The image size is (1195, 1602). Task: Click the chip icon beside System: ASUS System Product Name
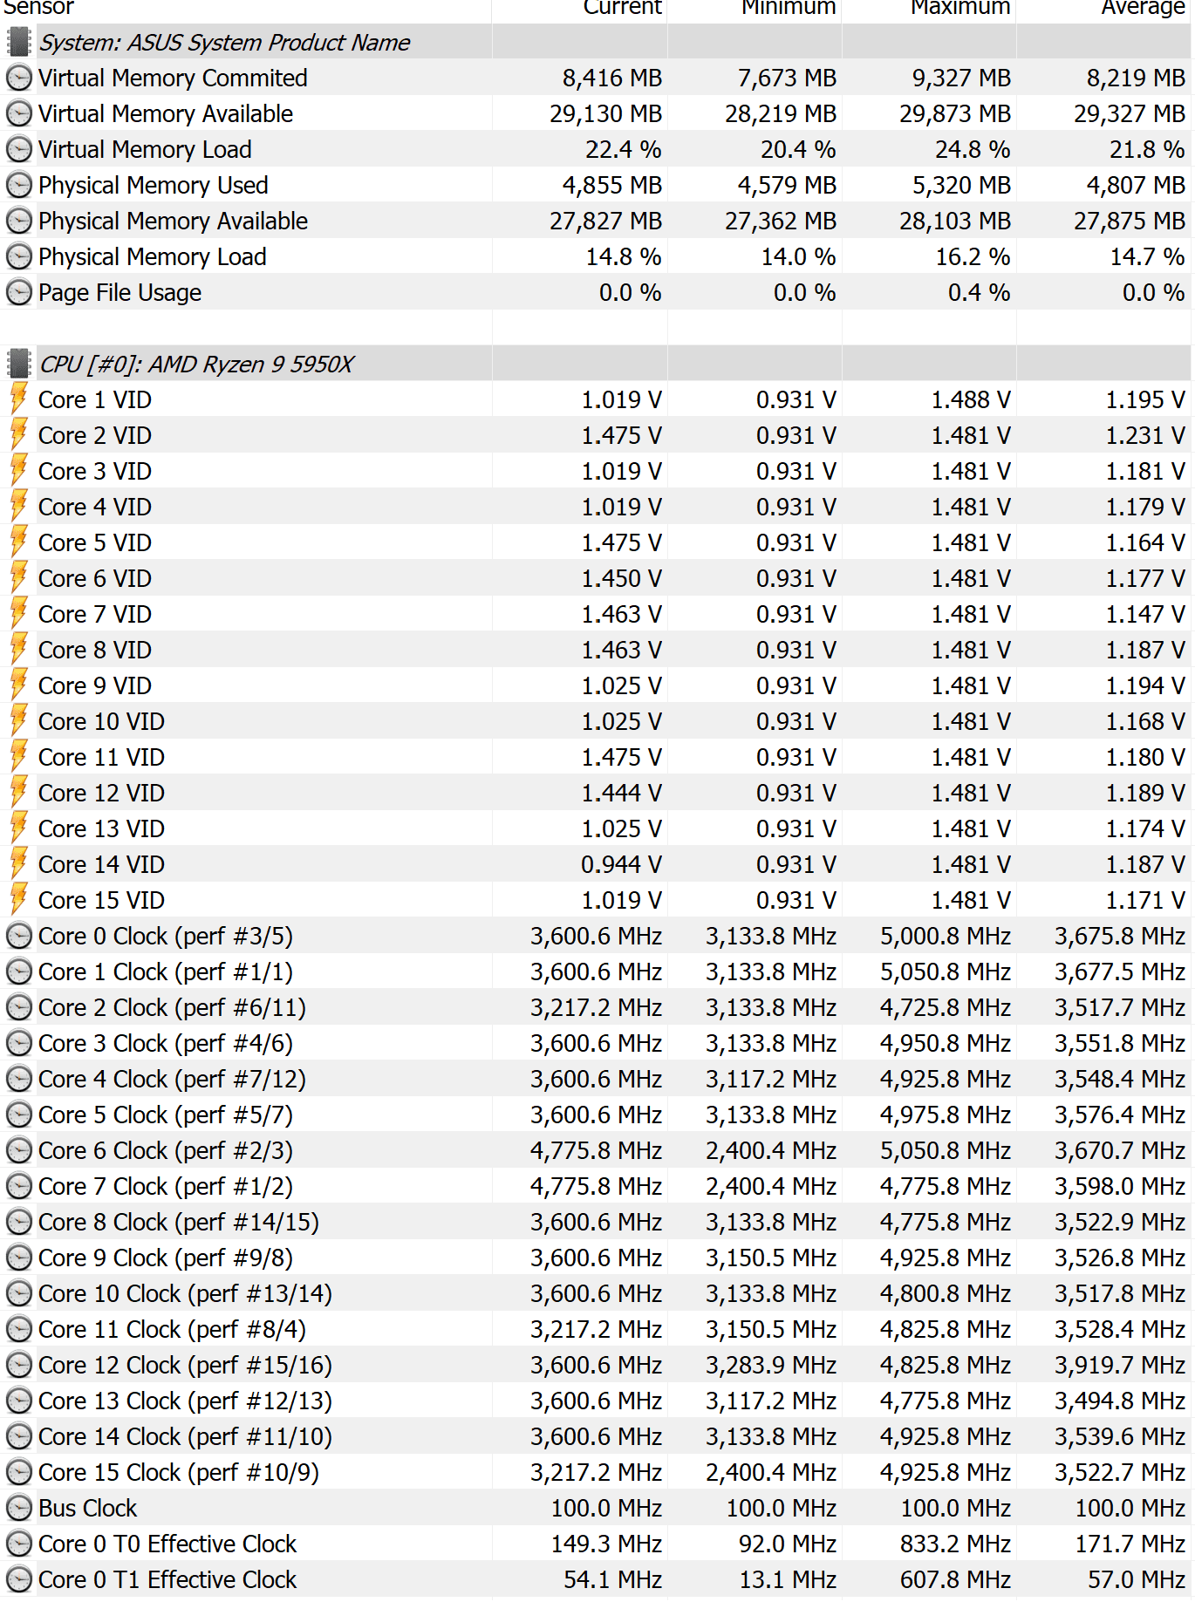tap(18, 42)
